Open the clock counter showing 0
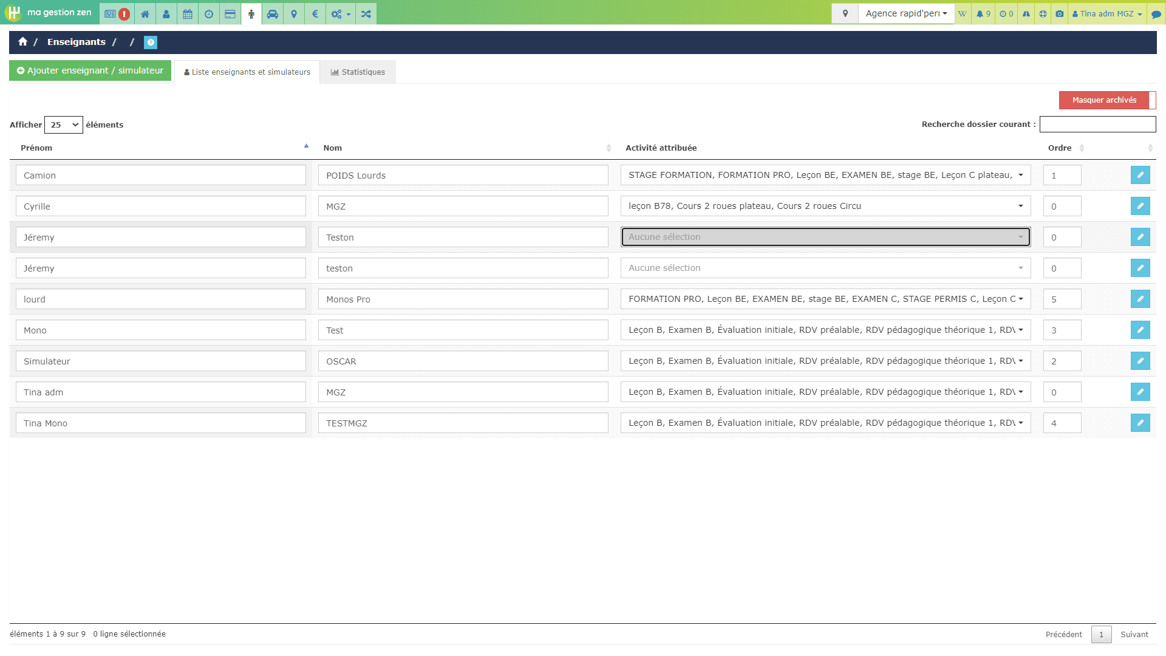The height and width of the screenshot is (656, 1166). point(1006,14)
